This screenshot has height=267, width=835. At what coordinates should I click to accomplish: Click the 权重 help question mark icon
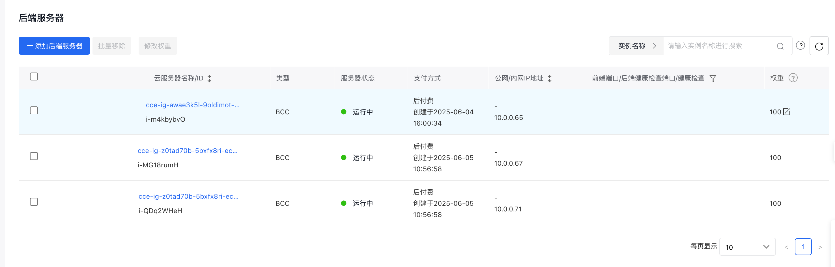793,78
